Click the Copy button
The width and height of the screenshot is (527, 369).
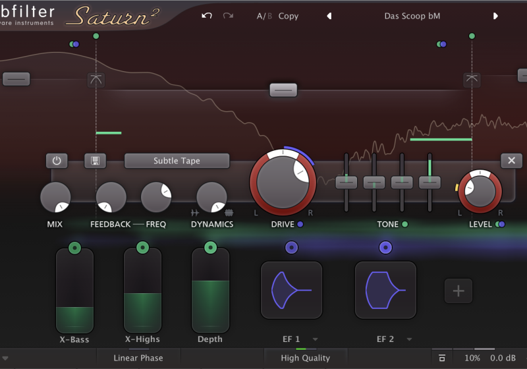[289, 16]
